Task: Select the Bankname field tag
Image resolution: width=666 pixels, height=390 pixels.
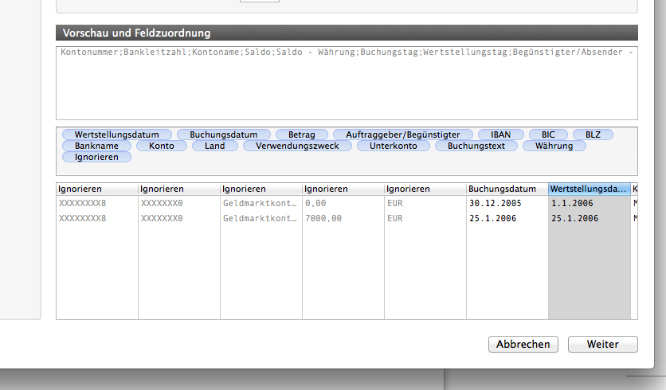Action: (96, 146)
